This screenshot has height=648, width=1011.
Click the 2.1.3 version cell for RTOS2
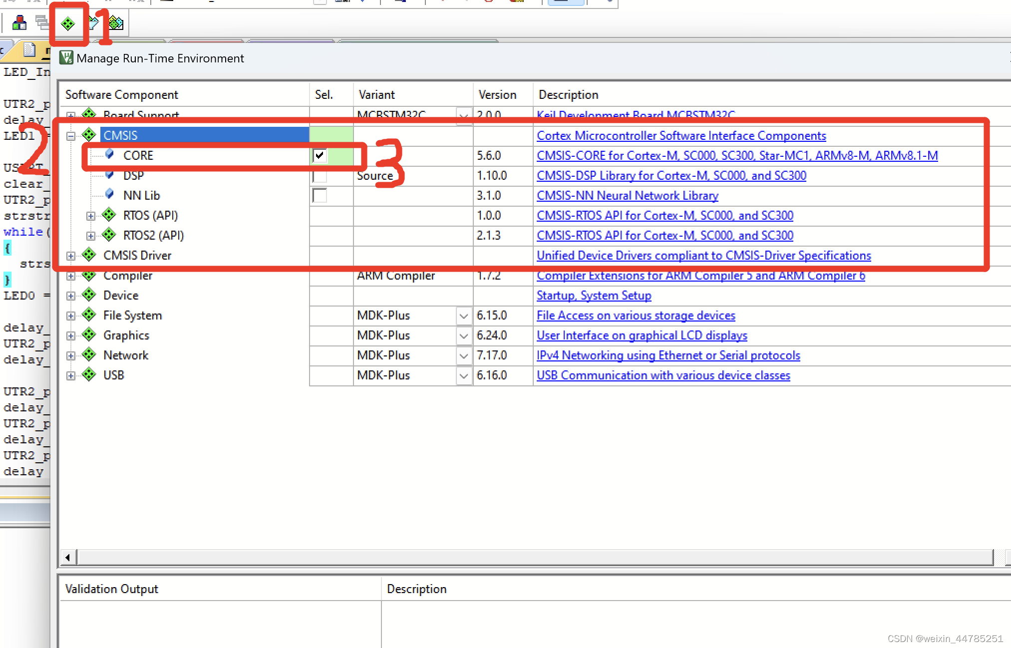(503, 235)
